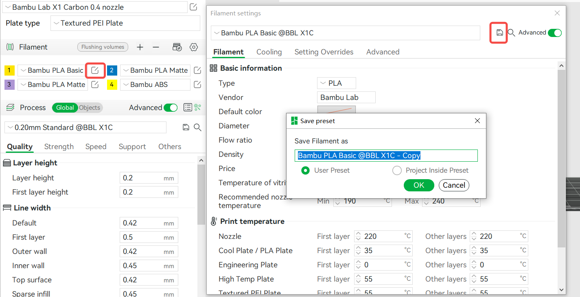Cancel the Save preset dialog
The width and height of the screenshot is (580, 297).
click(454, 185)
